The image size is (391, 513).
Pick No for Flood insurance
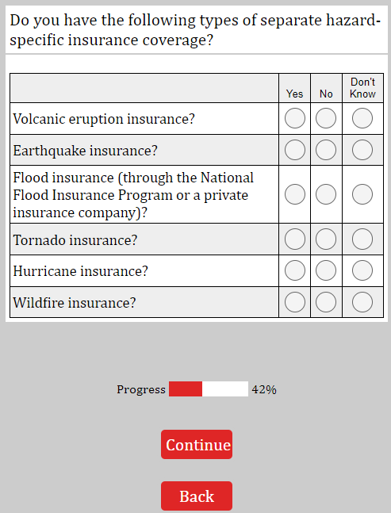click(326, 194)
